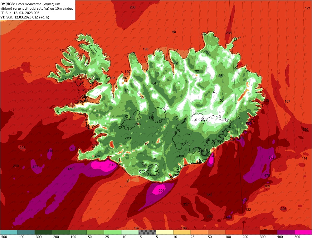
Task: Click the 121 value in the top-right corner
Action: [307, 8]
